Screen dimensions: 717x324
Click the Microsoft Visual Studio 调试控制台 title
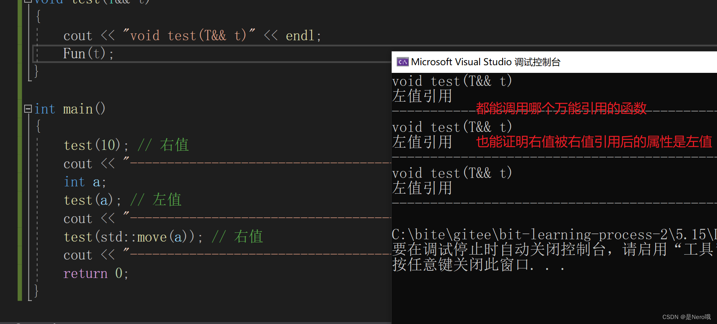click(486, 62)
